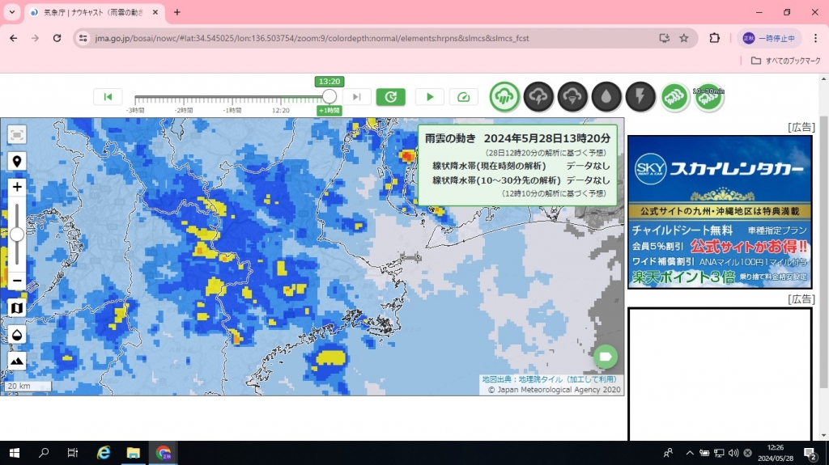Open the color depth droplet options
The height and width of the screenshot is (465, 829).
(x=17, y=334)
